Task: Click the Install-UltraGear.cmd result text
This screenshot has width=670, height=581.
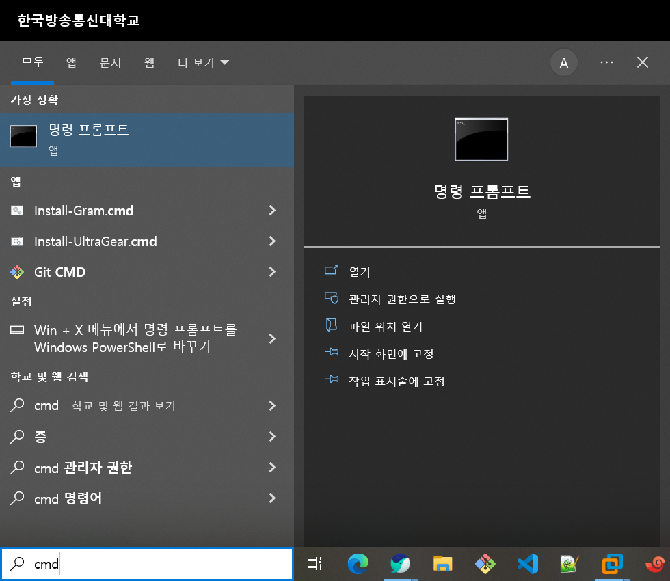Action: [x=95, y=242]
